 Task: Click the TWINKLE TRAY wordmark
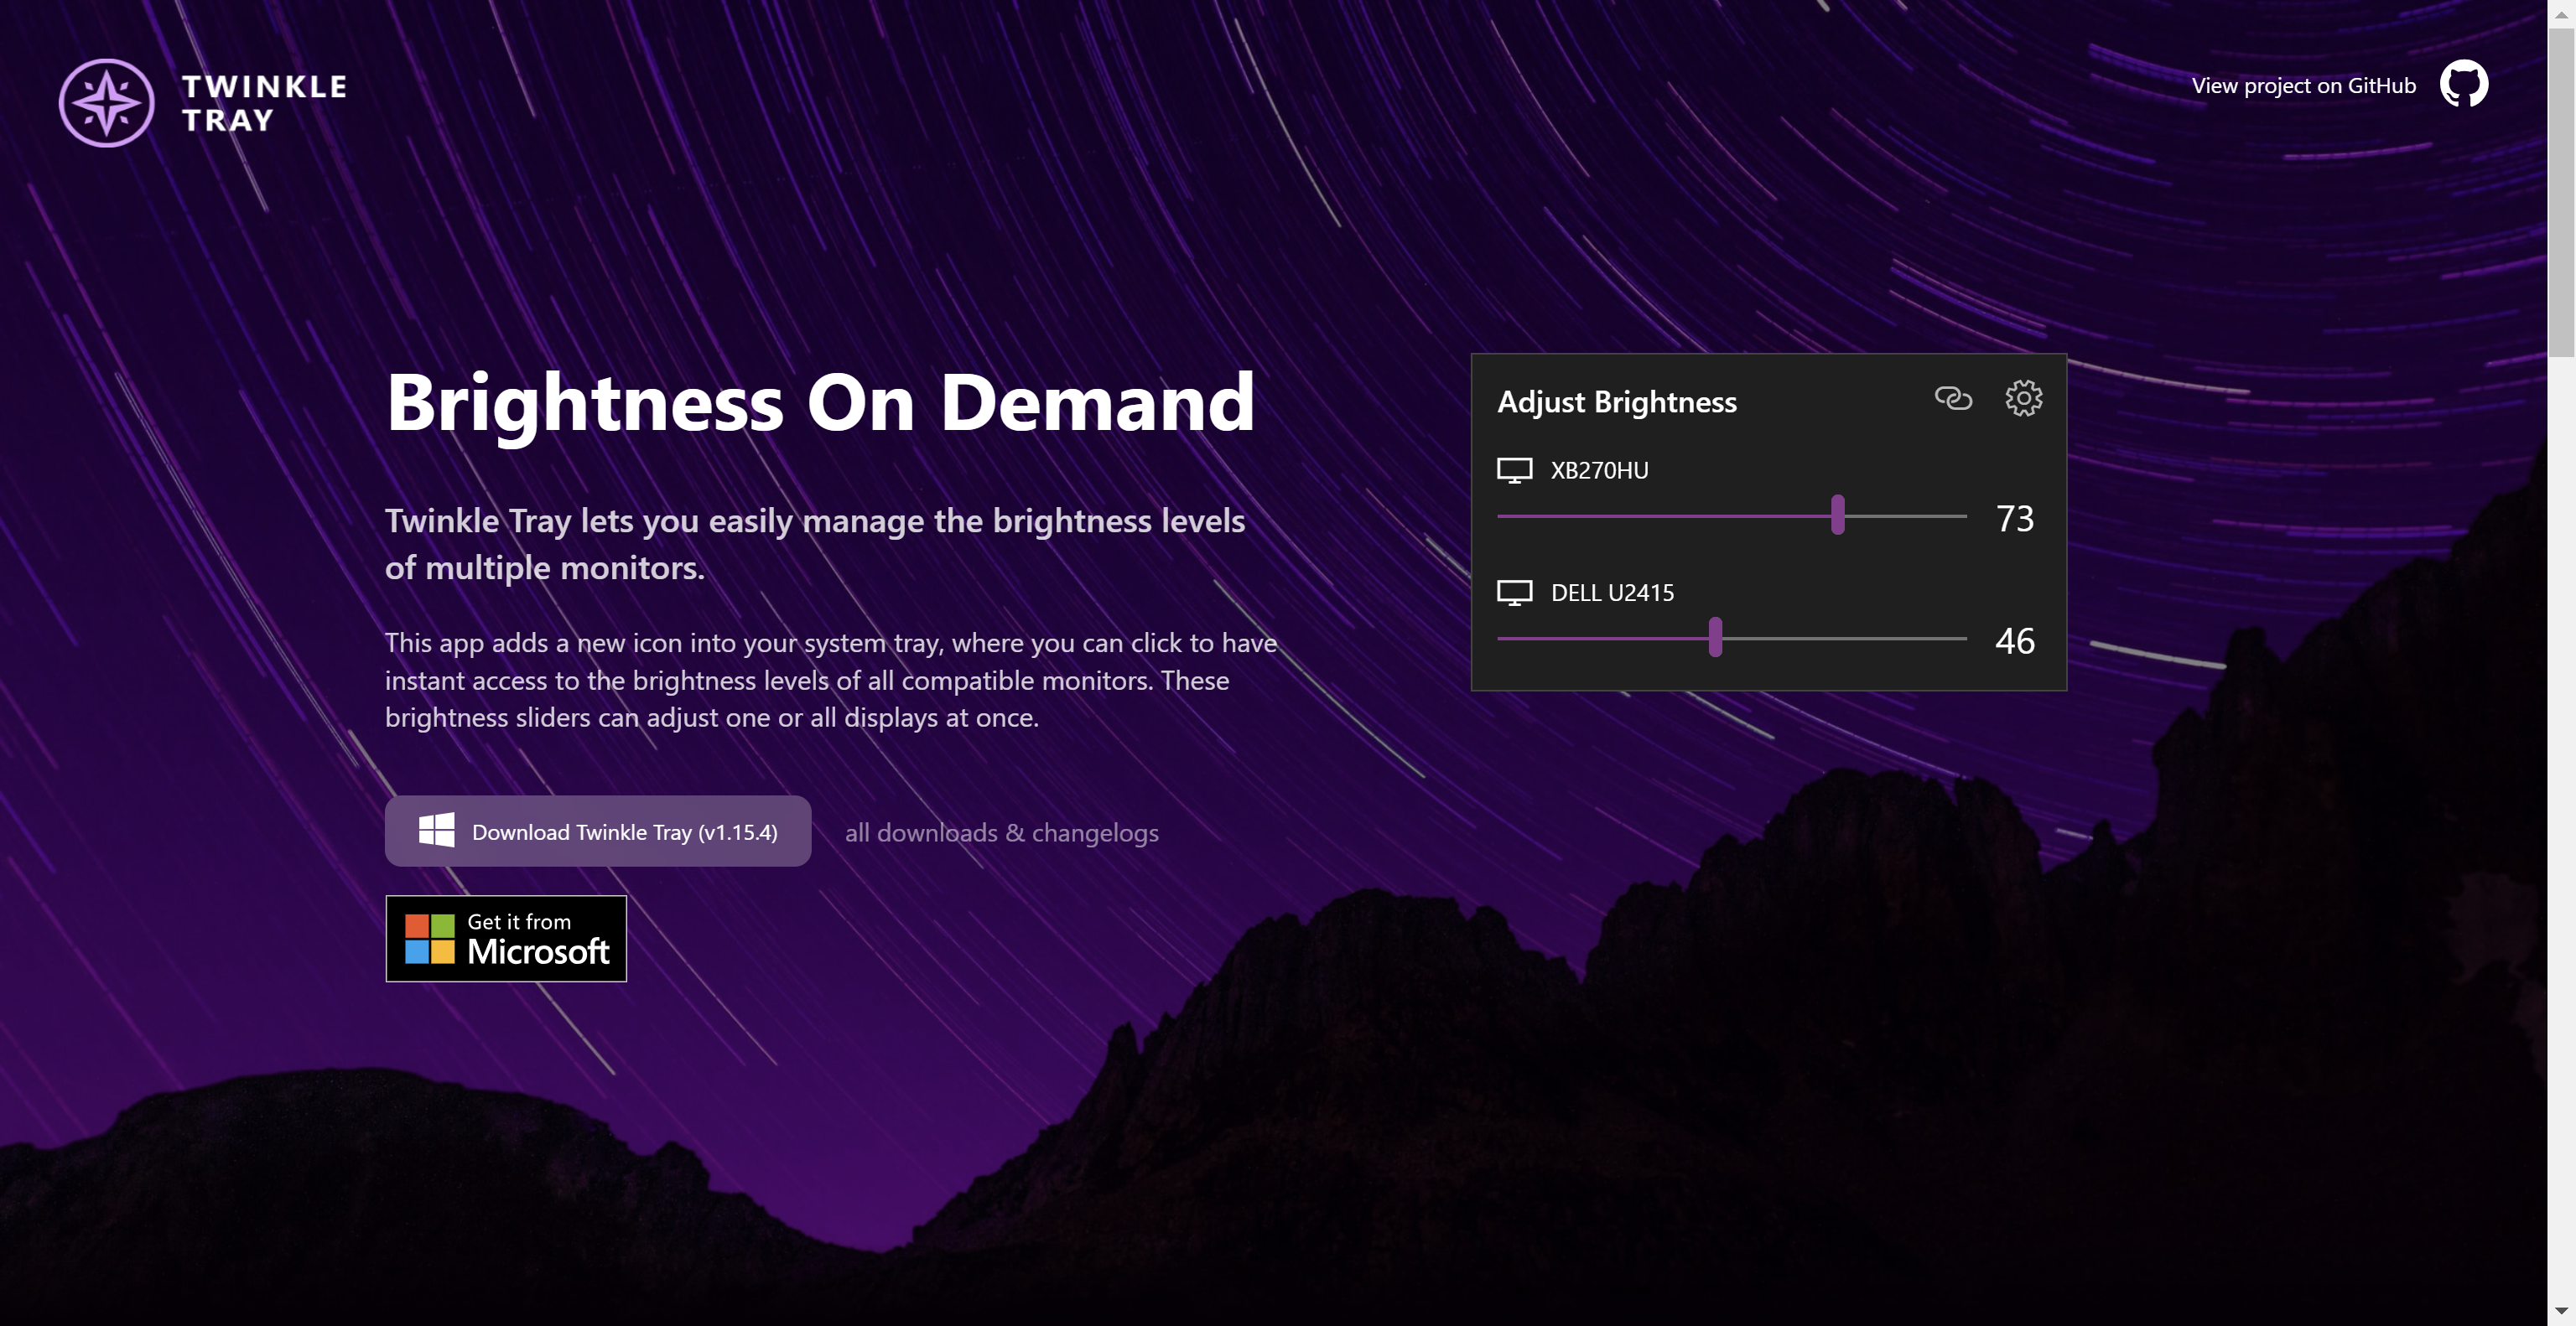pos(265,103)
